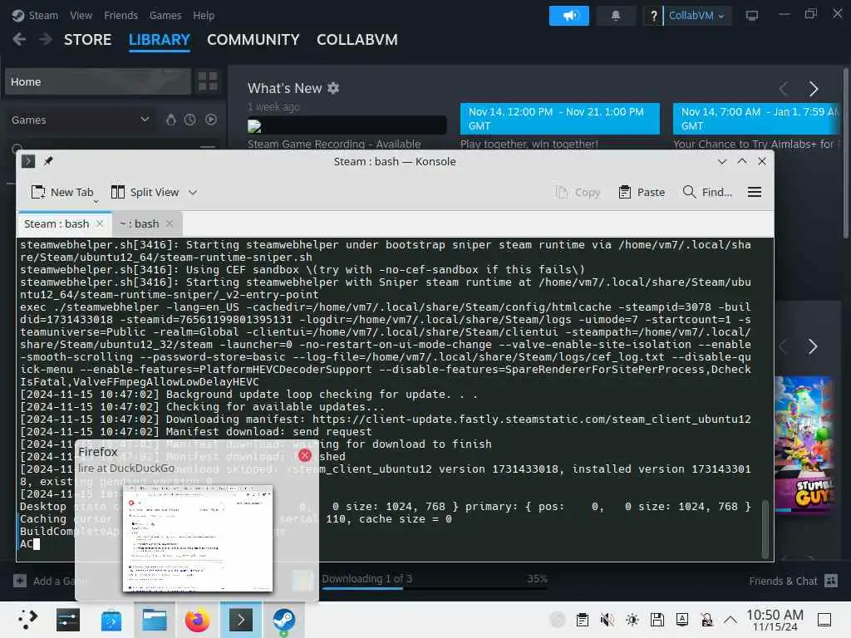Click the question mark help icon

click(x=653, y=16)
